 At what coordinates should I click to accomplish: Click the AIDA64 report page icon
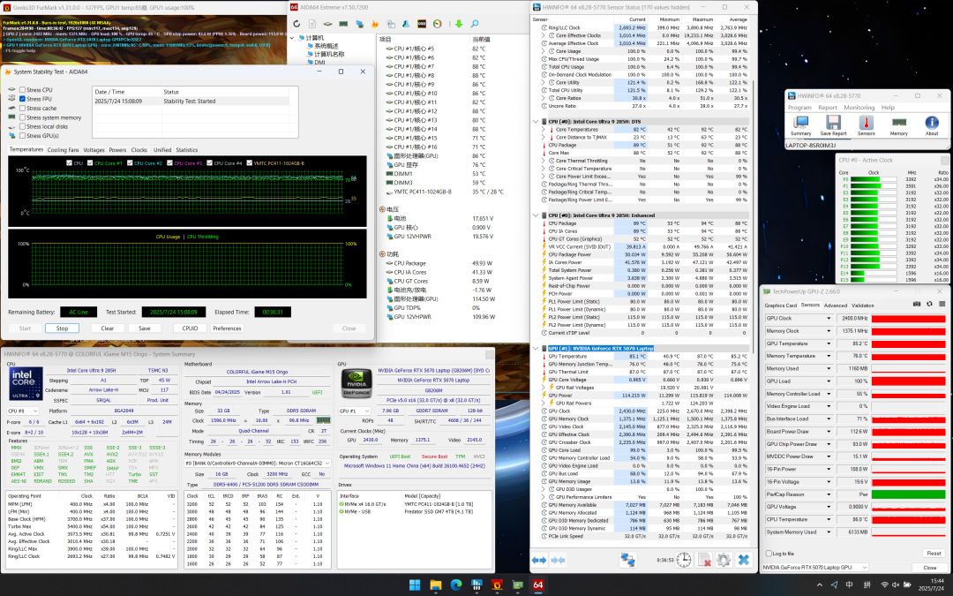click(311, 24)
